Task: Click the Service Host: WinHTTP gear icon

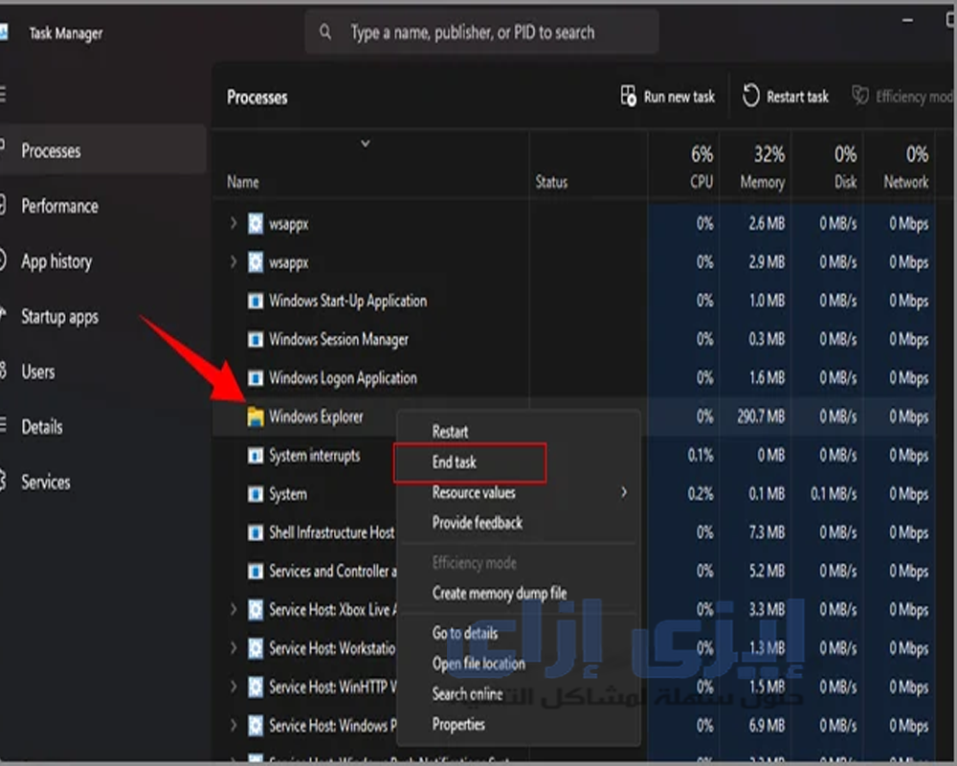Action: coord(256,687)
